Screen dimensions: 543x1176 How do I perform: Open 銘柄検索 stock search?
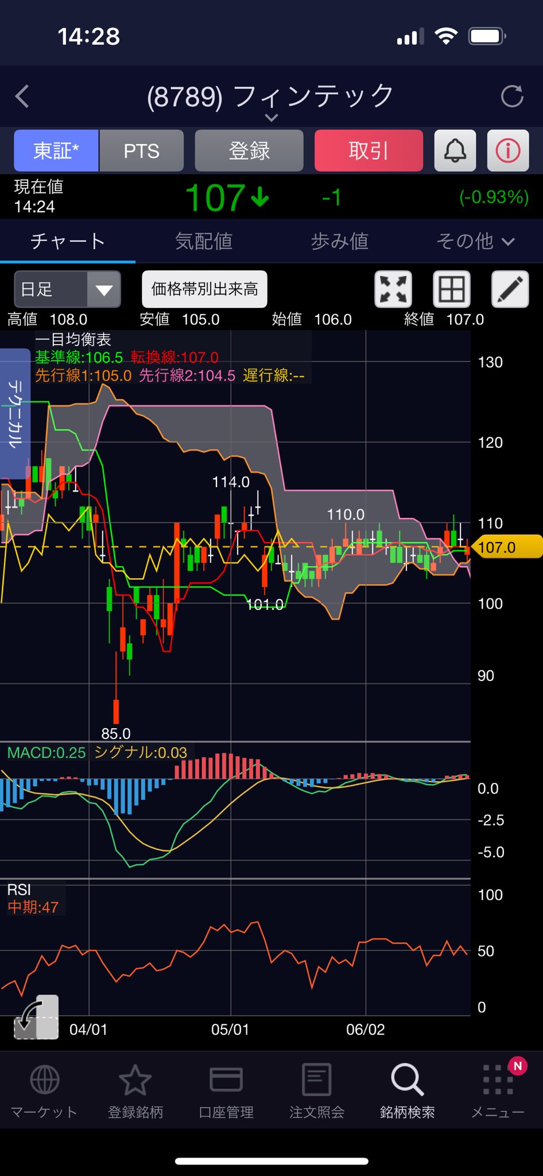[408, 1092]
